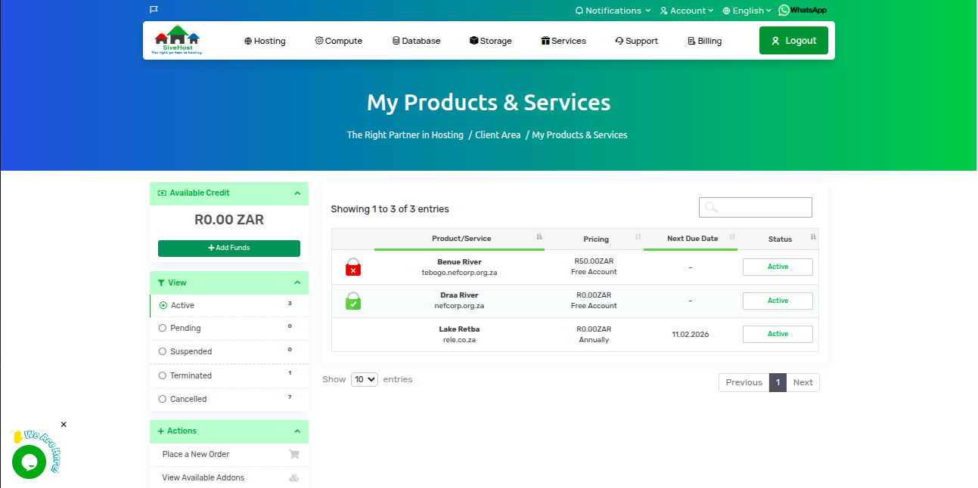Open the Compute menu
The height and width of the screenshot is (488, 978).
coord(339,41)
